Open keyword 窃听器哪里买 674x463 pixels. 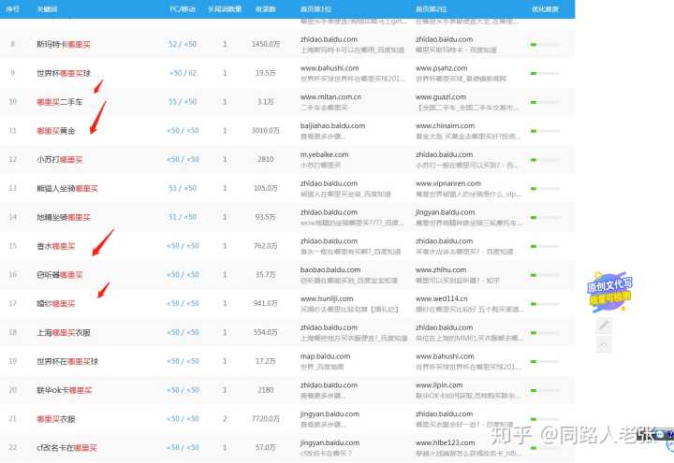coord(59,275)
